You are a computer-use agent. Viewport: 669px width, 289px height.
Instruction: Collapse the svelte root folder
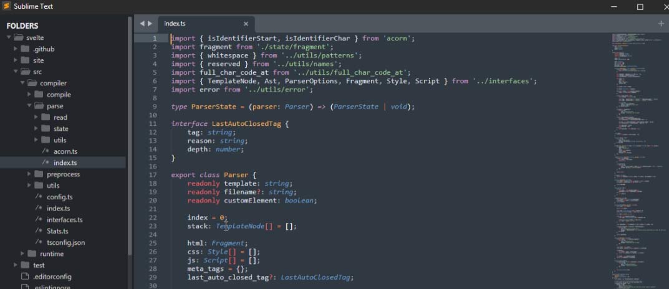9,37
